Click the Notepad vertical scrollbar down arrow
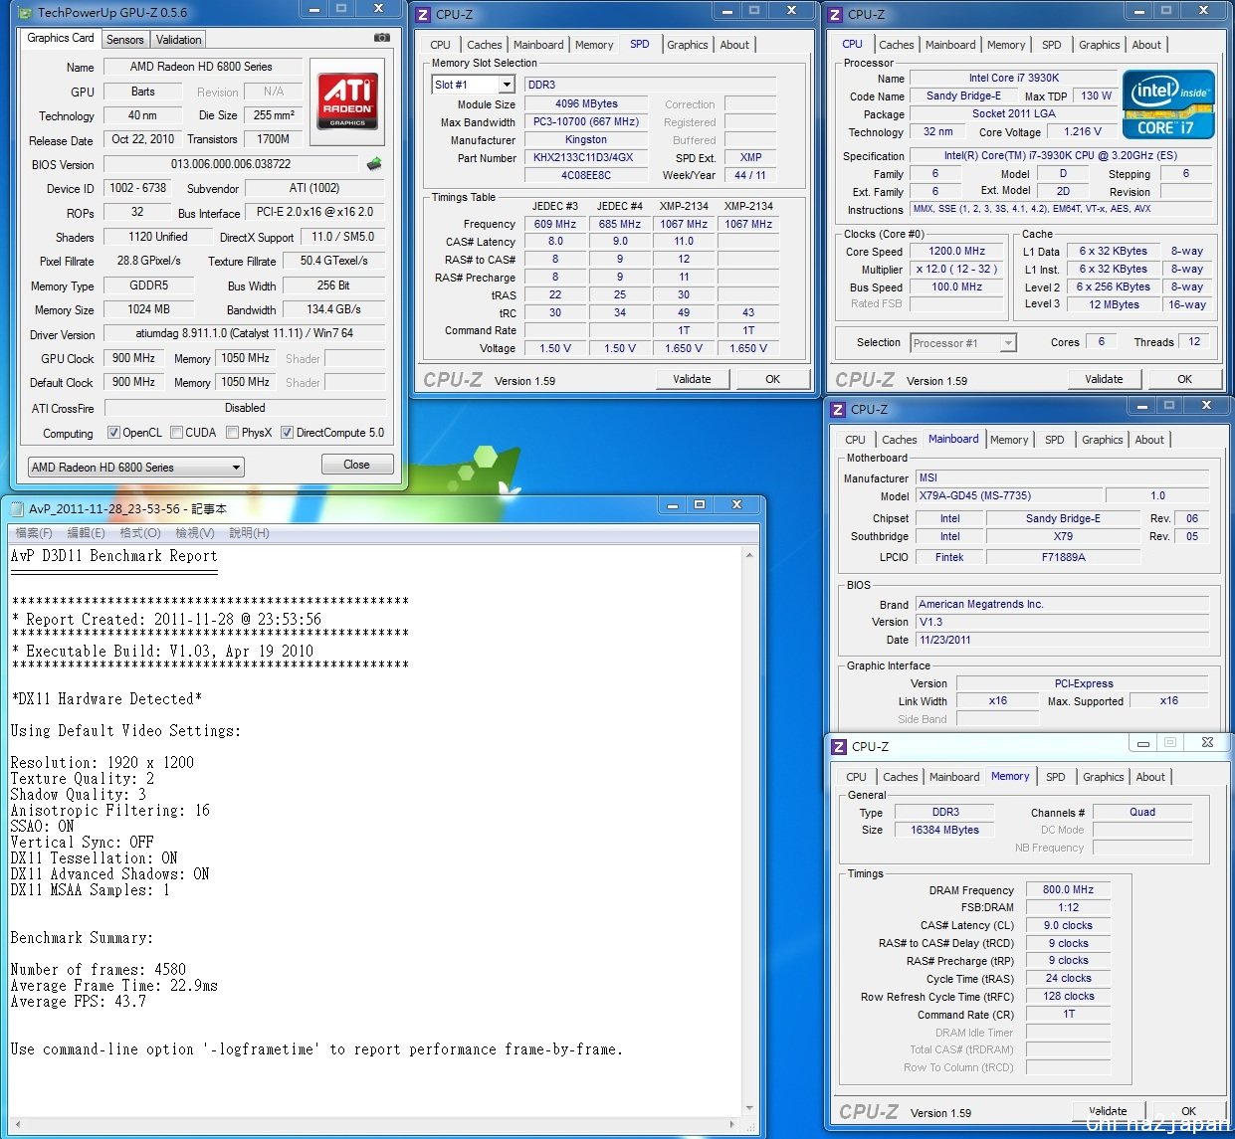The image size is (1235, 1139). (x=748, y=1109)
